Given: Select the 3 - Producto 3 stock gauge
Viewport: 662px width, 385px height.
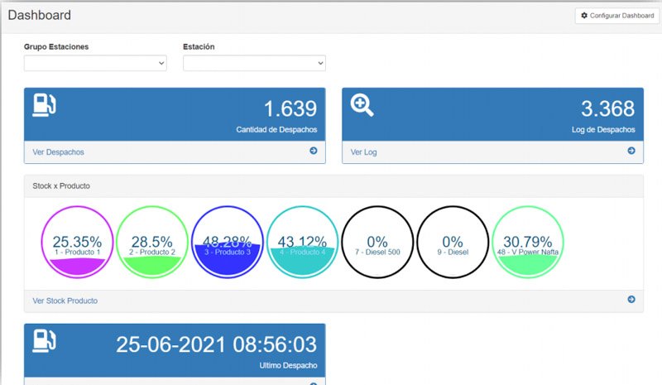Looking at the screenshot, I should click(x=228, y=242).
